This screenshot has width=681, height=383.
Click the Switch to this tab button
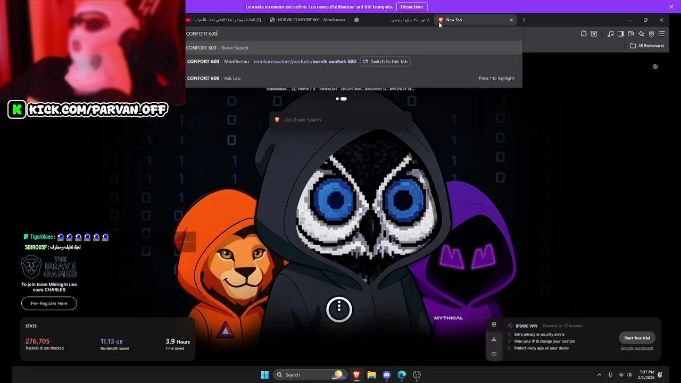pos(385,62)
